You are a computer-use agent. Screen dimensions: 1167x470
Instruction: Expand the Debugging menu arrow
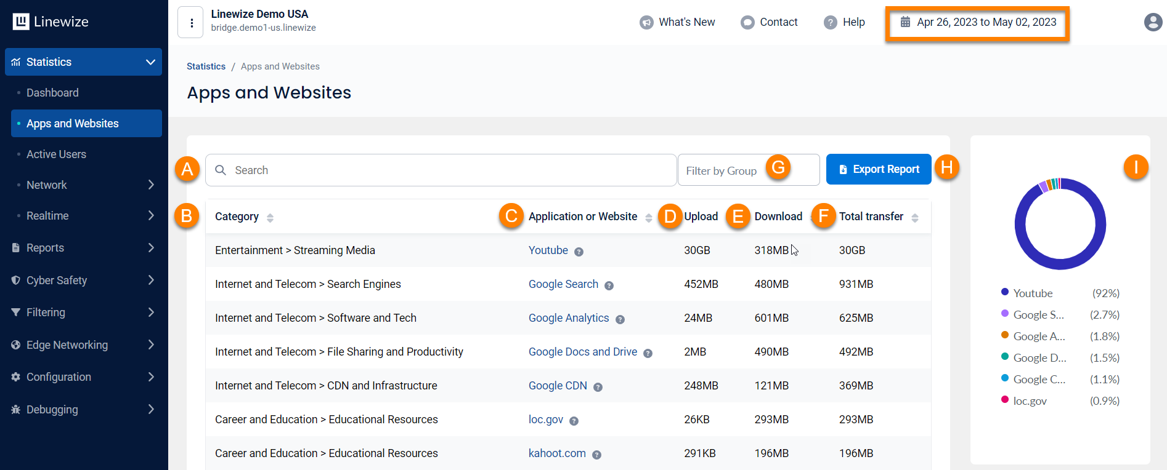click(151, 409)
